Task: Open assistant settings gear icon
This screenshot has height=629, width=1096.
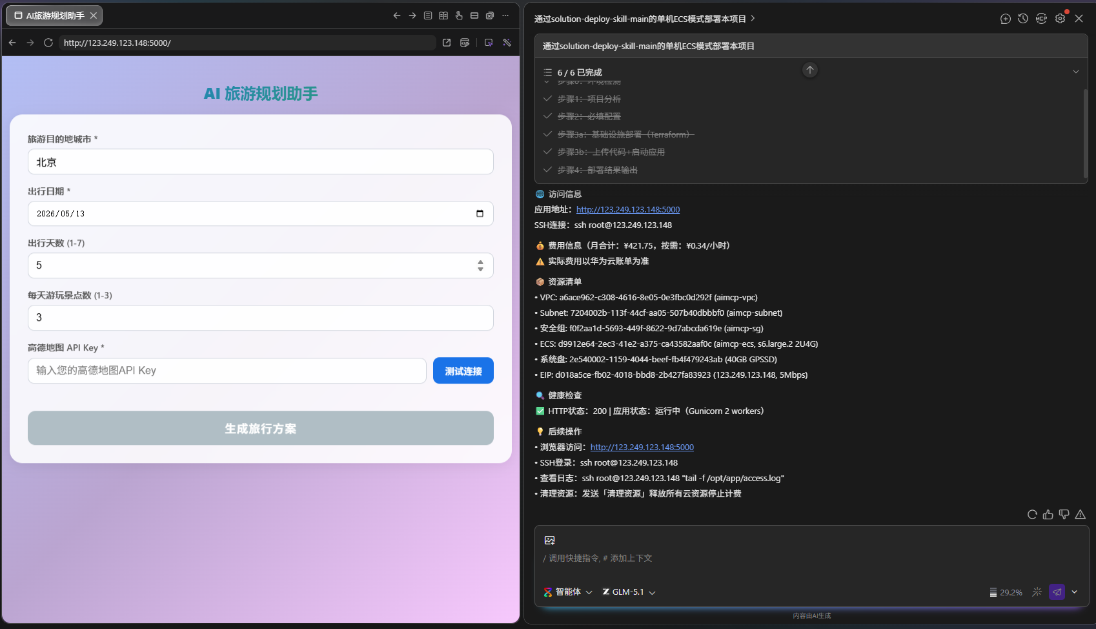Action: pyautogui.click(x=1060, y=19)
